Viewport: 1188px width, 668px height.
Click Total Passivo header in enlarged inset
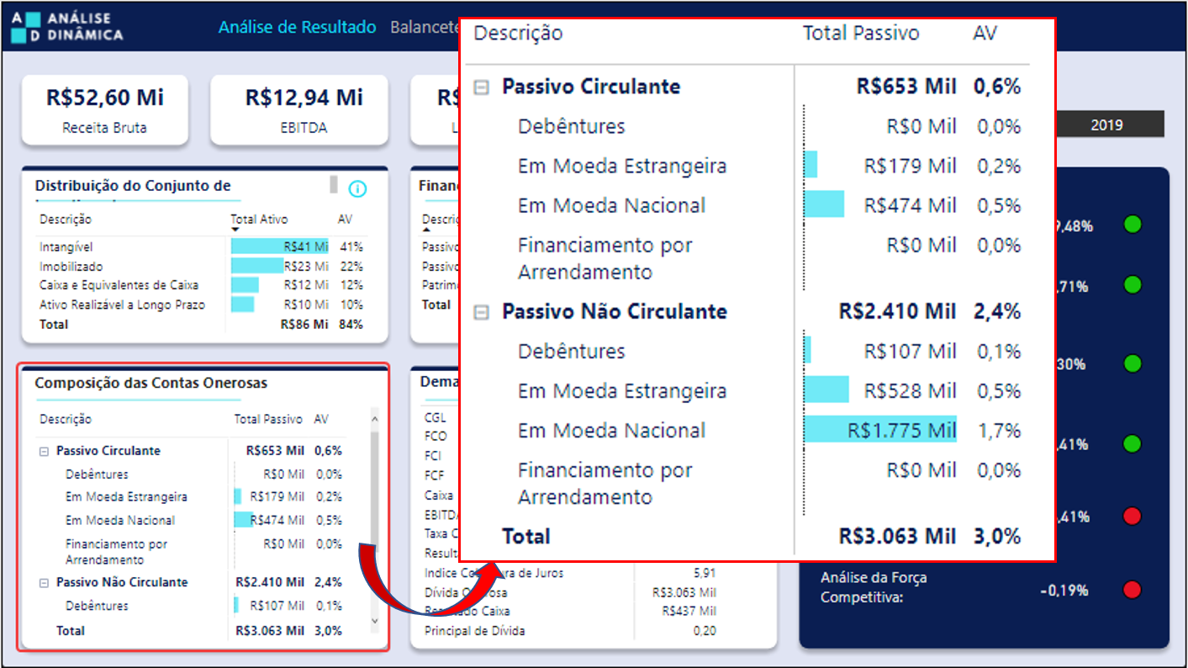point(861,34)
